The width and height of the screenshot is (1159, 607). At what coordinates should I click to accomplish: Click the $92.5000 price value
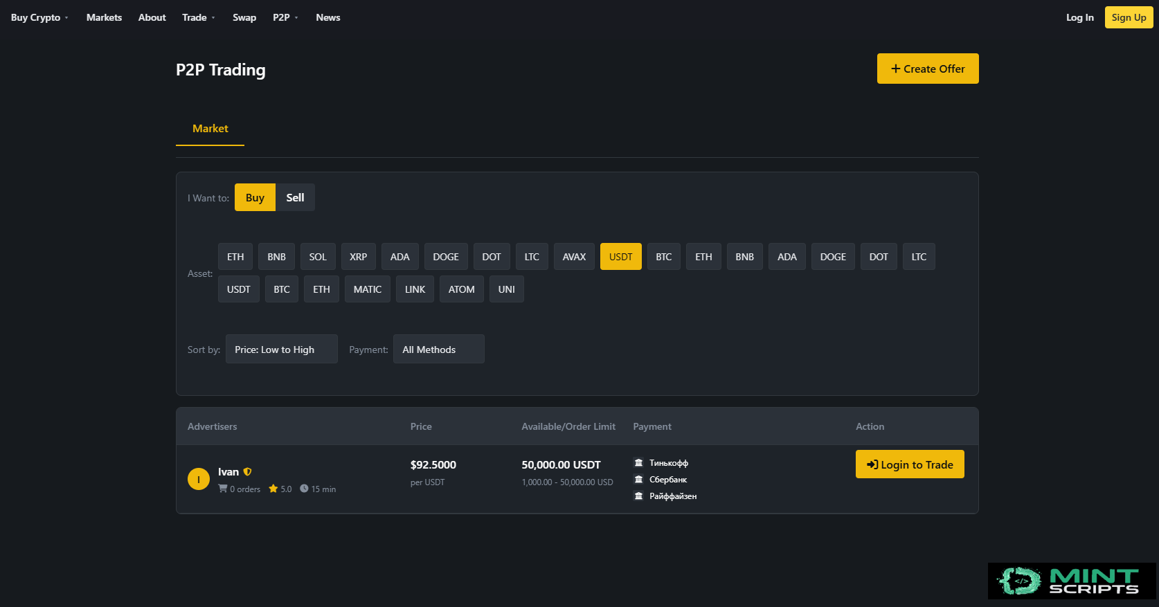click(x=433, y=465)
